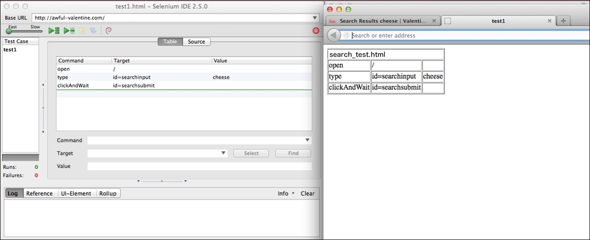The width and height of the screenshot is (590, 240).
Task: Click the log pane splitter handle
Action: point(162,181)
